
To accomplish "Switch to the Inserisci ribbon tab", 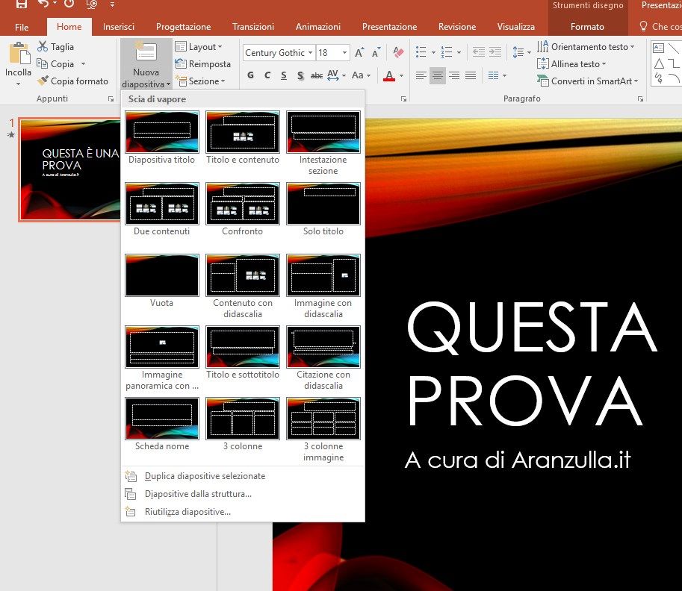I will click(119, 26).
